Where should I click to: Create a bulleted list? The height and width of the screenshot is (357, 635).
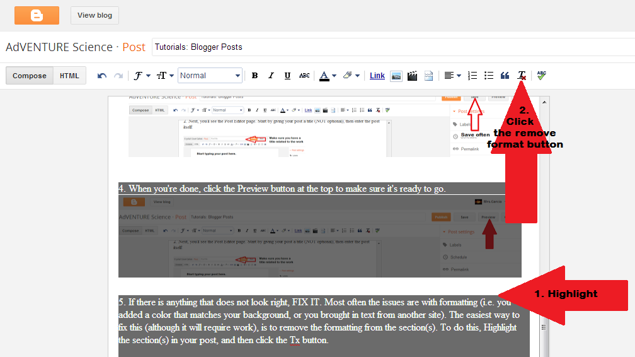[489, 76]
